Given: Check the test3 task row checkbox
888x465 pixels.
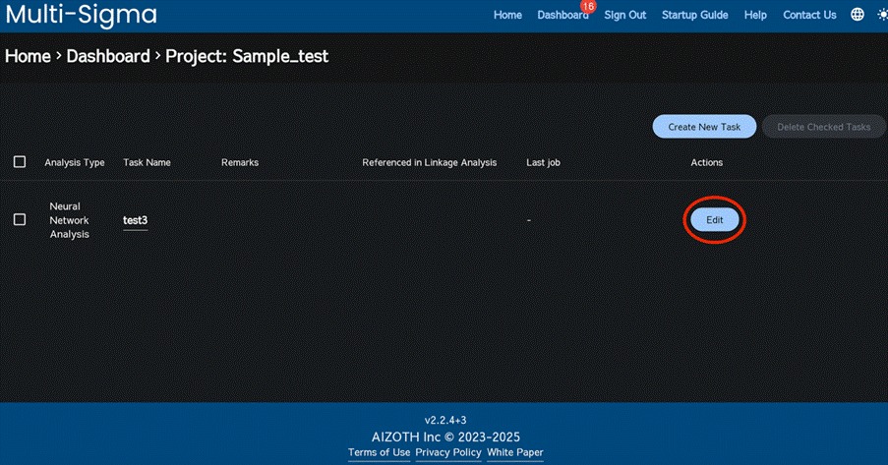Looking at the screenshot, I should pos(20,220).
